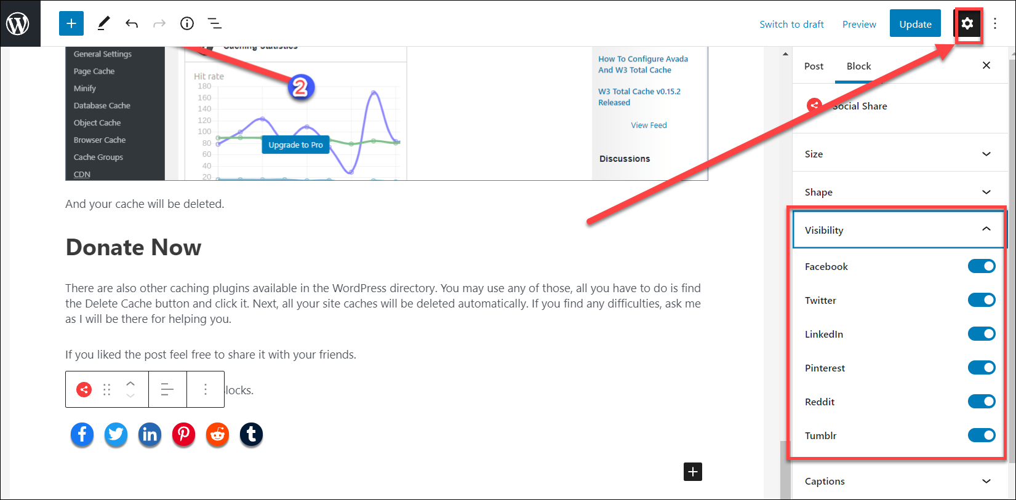1016x500 pixels.
Task: Toggle Pinterest visibility switch
Action: [x=982, y=368]
